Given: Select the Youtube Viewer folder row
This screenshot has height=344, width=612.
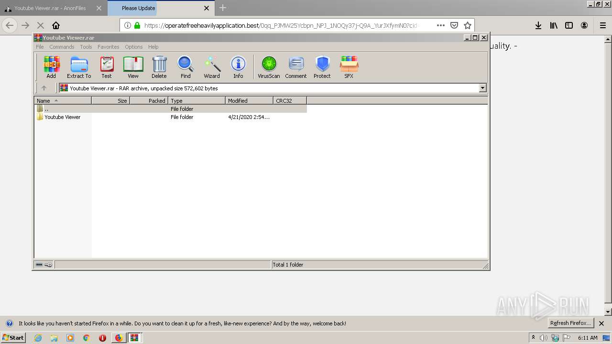Looking at the screenshot, I should coord(171,117).
